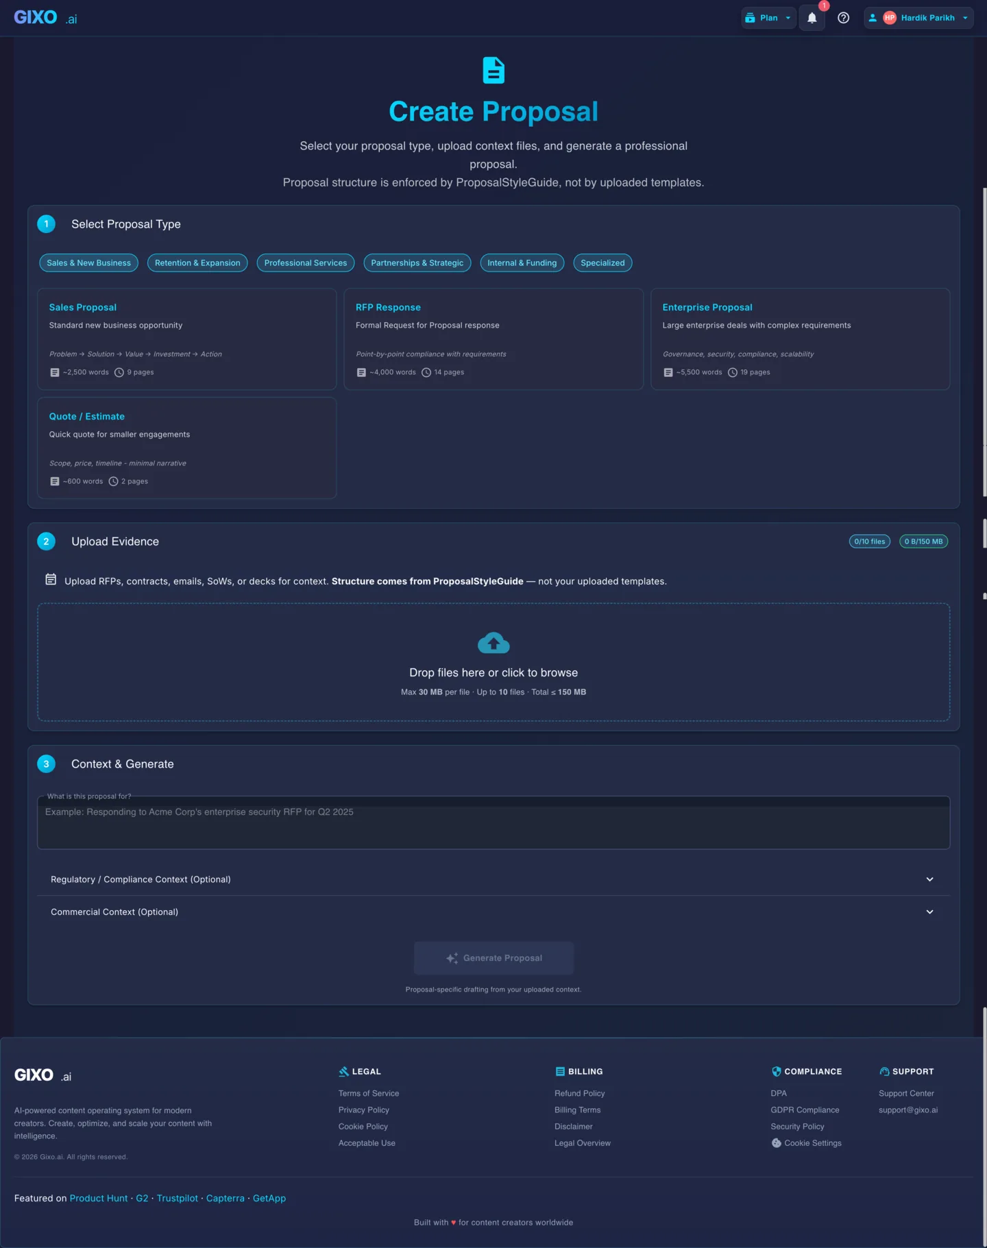987x1248 pixels.
Task: Click '~600 words' in Quote / Estimate card
Action: click(x=83, y=481)
